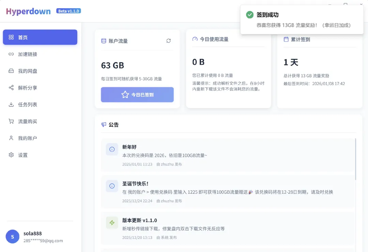Viewport: 368px width, 252px height.
Task: Click the cloud drive disk icon
Action: coord(11,71)
